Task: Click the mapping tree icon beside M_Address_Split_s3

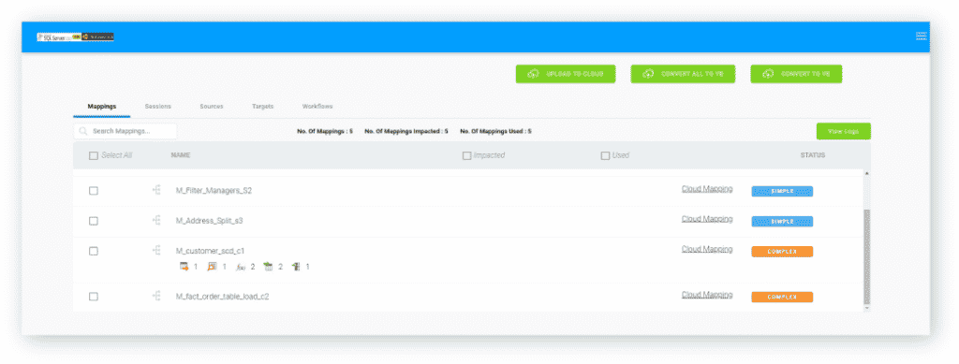Action: [156, 220]
